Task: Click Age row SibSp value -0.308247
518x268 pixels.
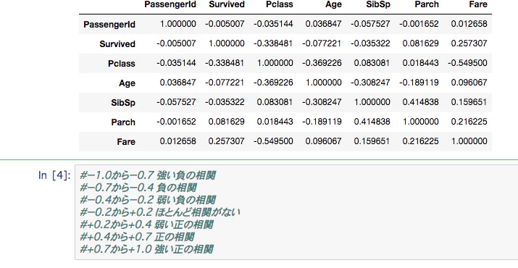Action: pyautogui.click(x=370, y=83)
